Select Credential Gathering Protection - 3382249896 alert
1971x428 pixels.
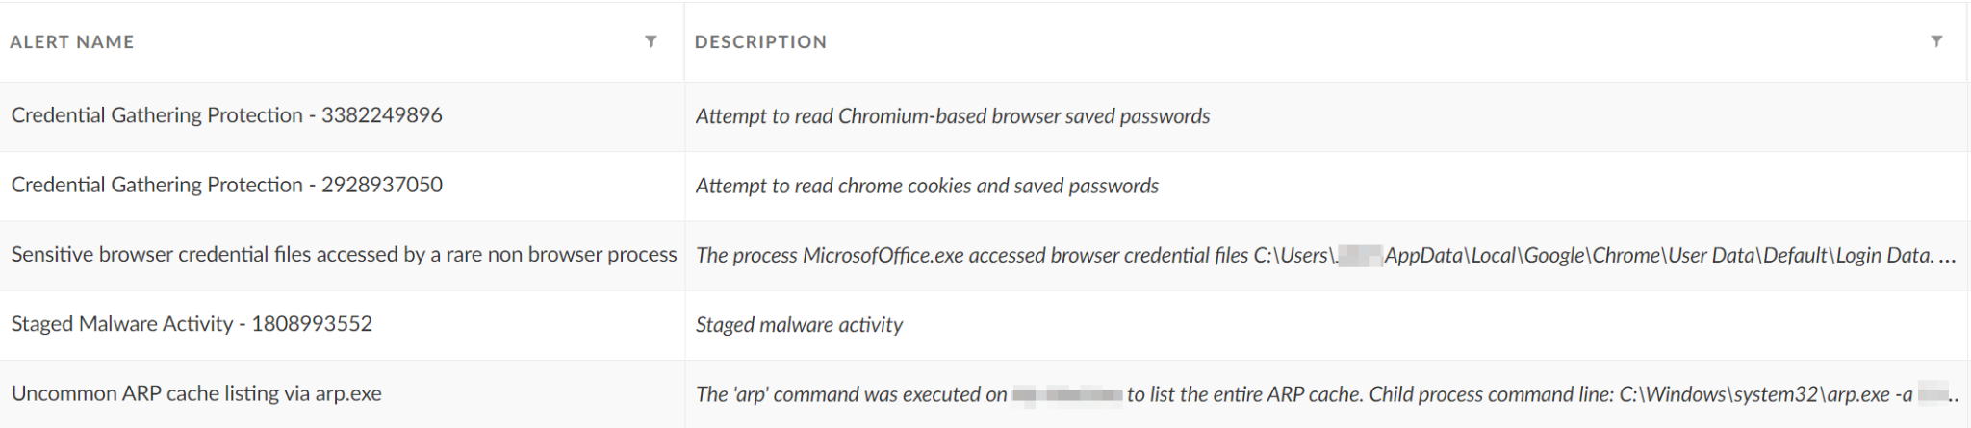click(x=227, y=115)
